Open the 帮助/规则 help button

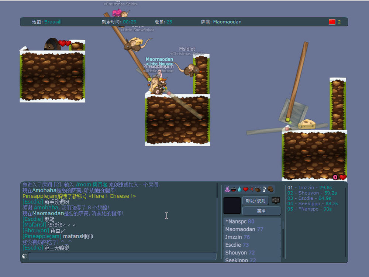pyautogui.click(x=256, y=201)
